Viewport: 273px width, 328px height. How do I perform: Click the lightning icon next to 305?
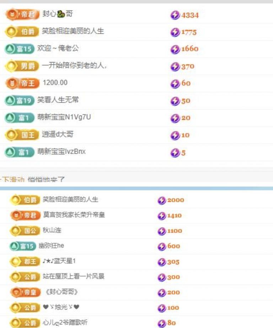coord(162,262)
